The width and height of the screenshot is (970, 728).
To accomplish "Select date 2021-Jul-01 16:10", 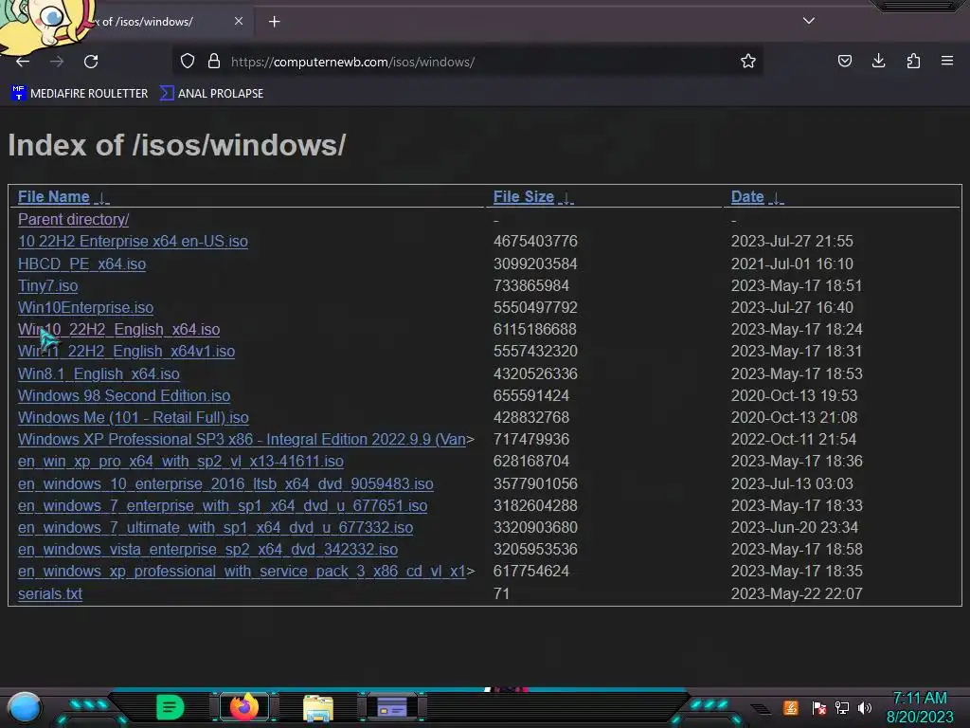I will pos(792,264).
